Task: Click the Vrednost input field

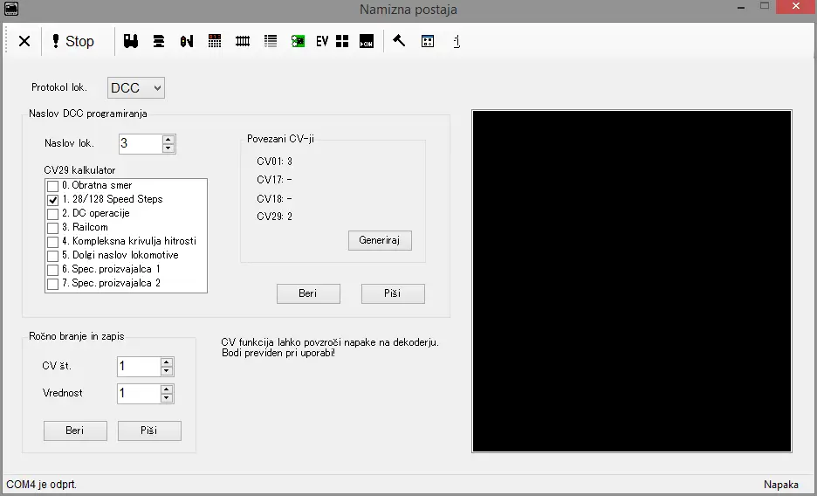Action: (x=138, y=394)
